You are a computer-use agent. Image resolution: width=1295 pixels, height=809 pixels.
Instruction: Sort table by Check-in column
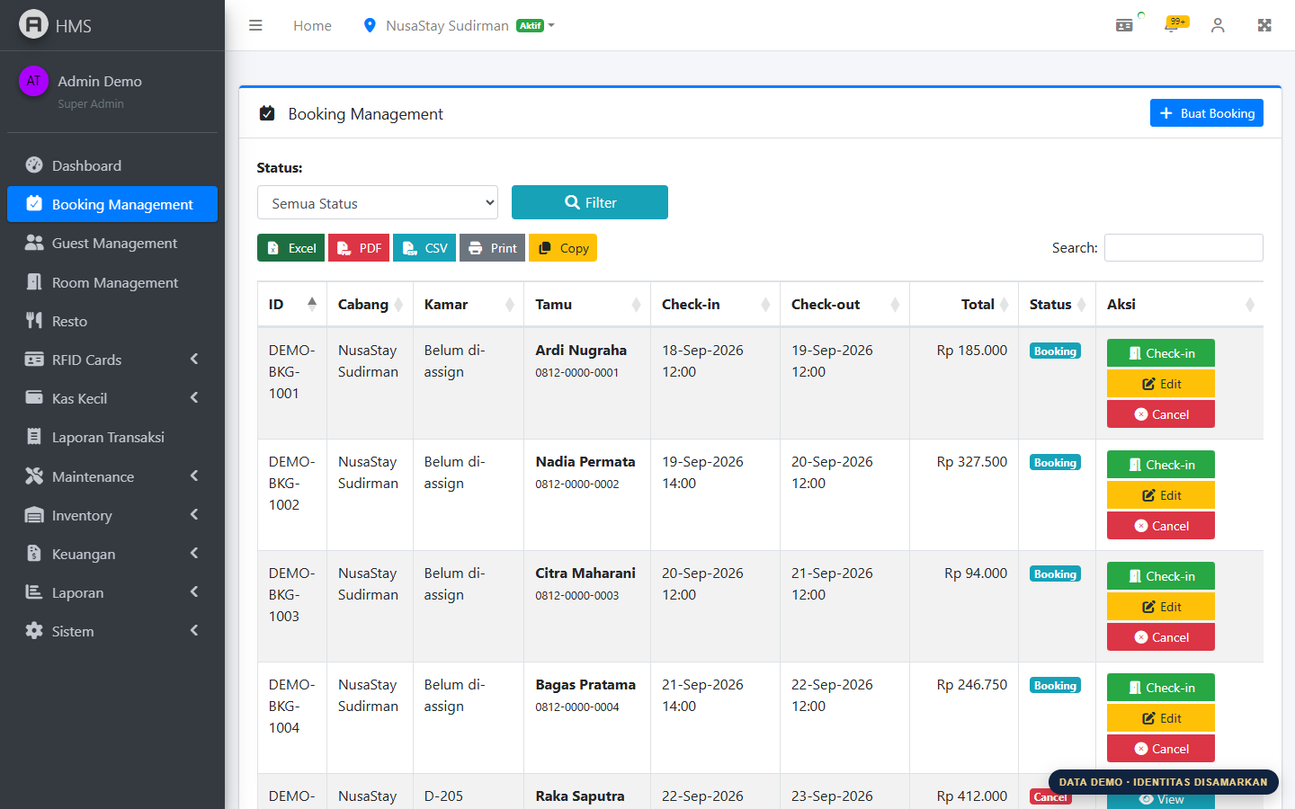point(715,304)
